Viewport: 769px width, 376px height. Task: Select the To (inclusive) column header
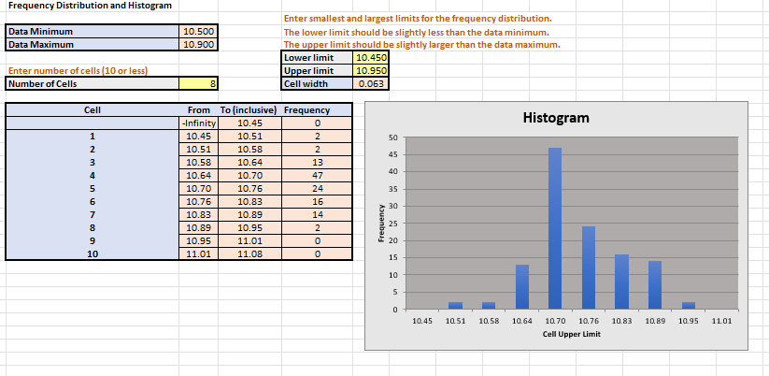[250, 110]
